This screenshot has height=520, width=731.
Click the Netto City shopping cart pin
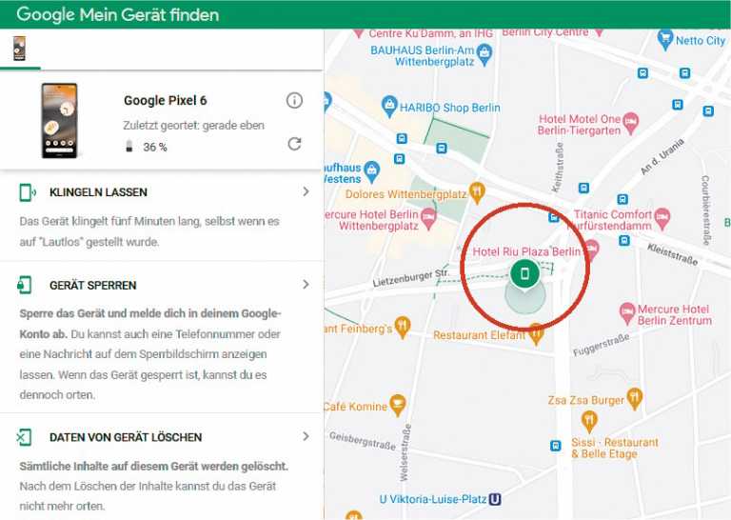point(664,40)
